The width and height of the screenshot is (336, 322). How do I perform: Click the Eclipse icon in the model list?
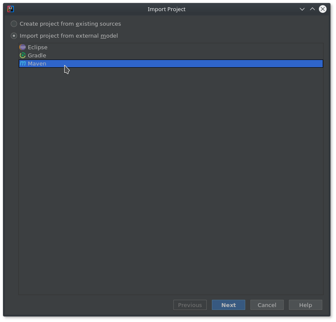click(x=23, y=47)
